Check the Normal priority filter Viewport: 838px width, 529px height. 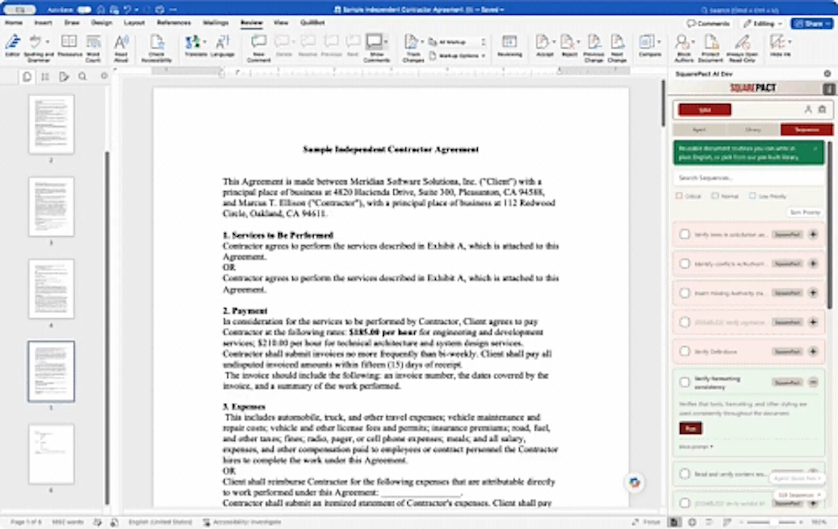coord(715,196)
